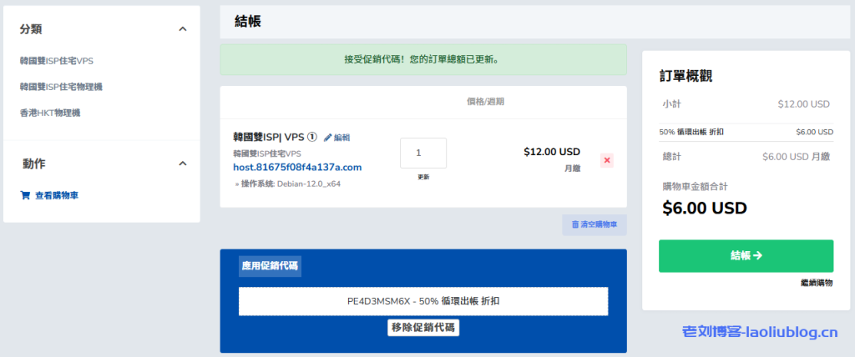This screenshot has width=855, height=357.
Task: Click the hostname host.81675f08f4a137a.com
Action: click(x=298, y=167)
